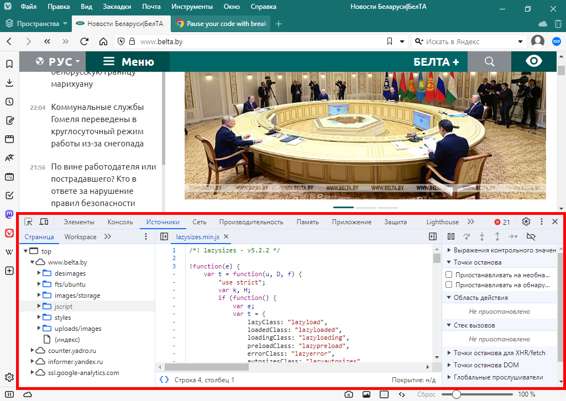Screen dimensions: 566x401
Task: Click the inspect element picker icon
Action: point(28,222)
